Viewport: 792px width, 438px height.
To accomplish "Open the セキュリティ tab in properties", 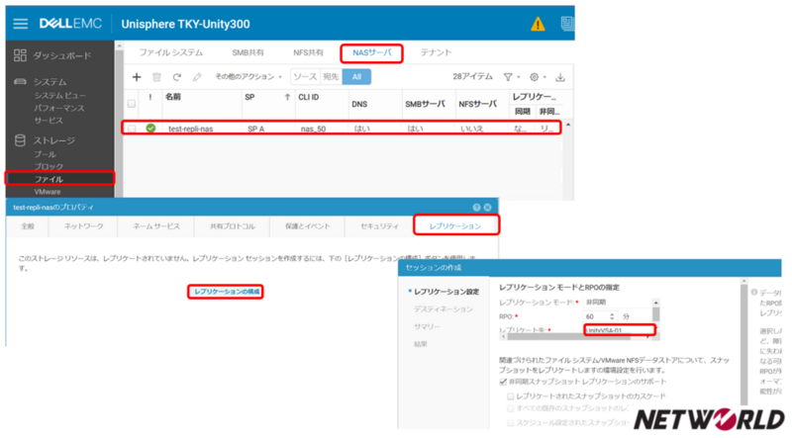I will [379, 226].
